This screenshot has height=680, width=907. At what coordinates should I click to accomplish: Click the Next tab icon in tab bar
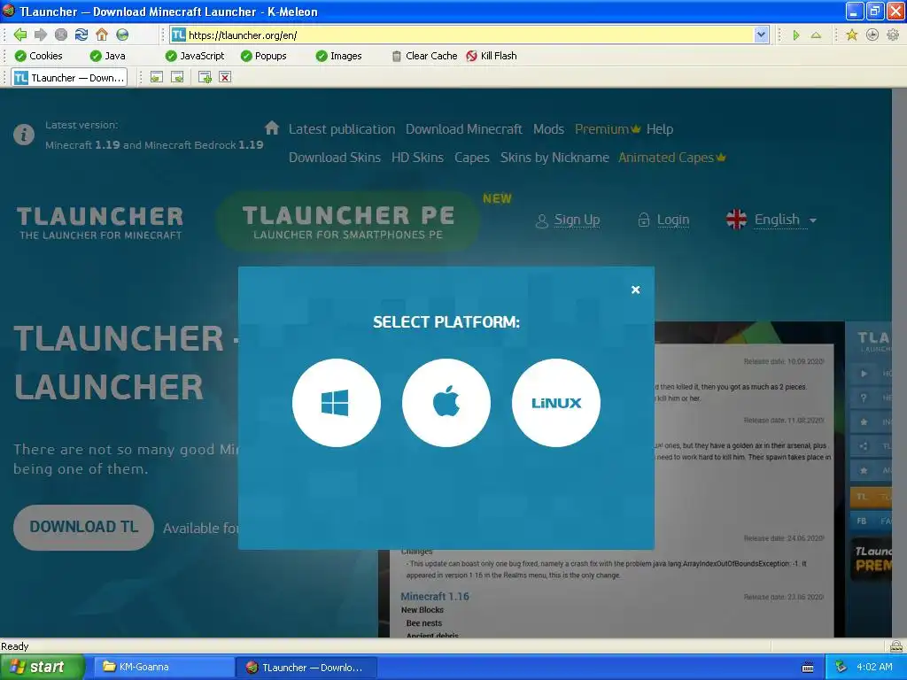click(177, 78)
